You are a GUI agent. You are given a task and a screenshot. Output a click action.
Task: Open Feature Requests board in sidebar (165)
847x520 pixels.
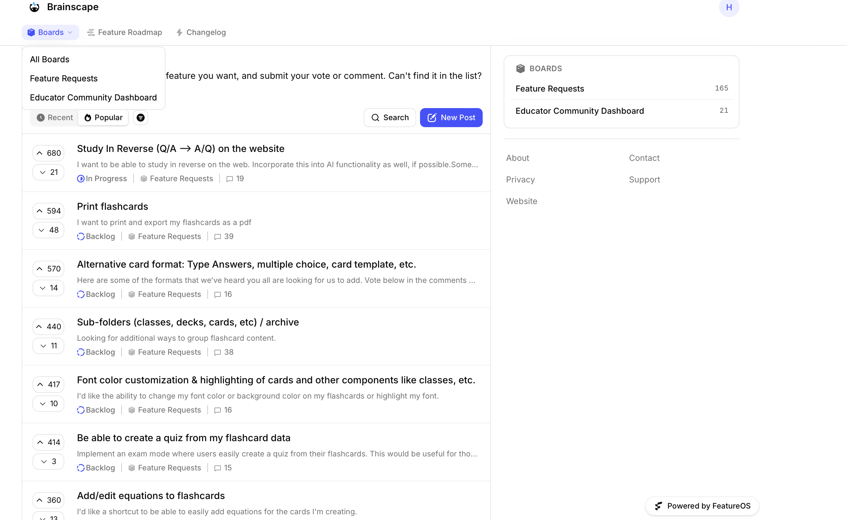[x=622, y=88]
